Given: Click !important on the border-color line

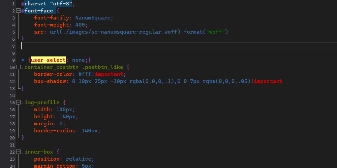Looking at the screenshot, I should click(x=107, y=74).
